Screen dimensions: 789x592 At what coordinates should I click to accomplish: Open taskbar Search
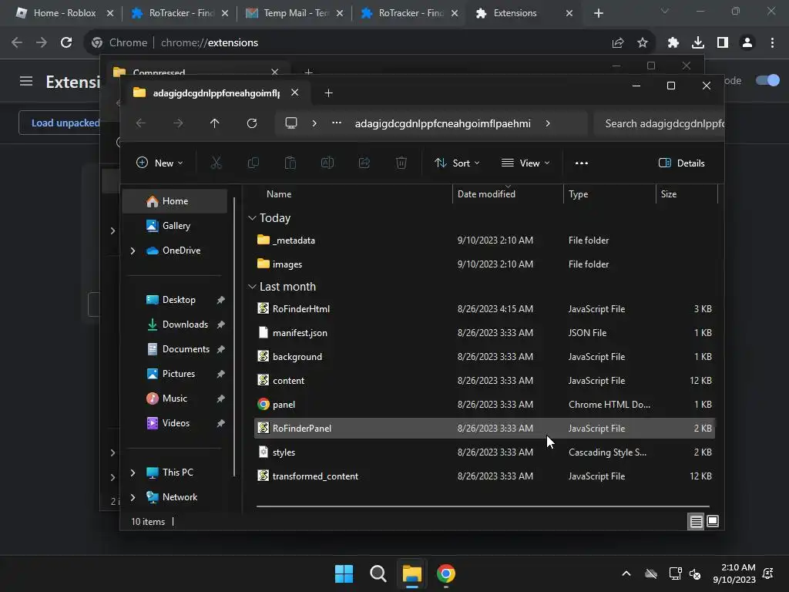[x=378, y=573]
